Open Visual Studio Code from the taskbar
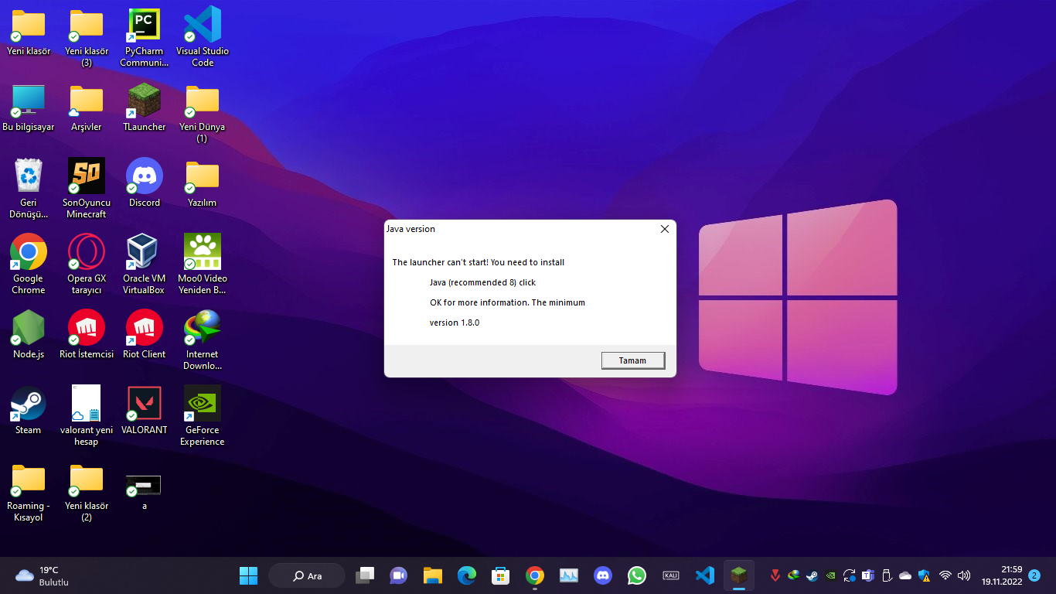 click(x=704, y=575)
